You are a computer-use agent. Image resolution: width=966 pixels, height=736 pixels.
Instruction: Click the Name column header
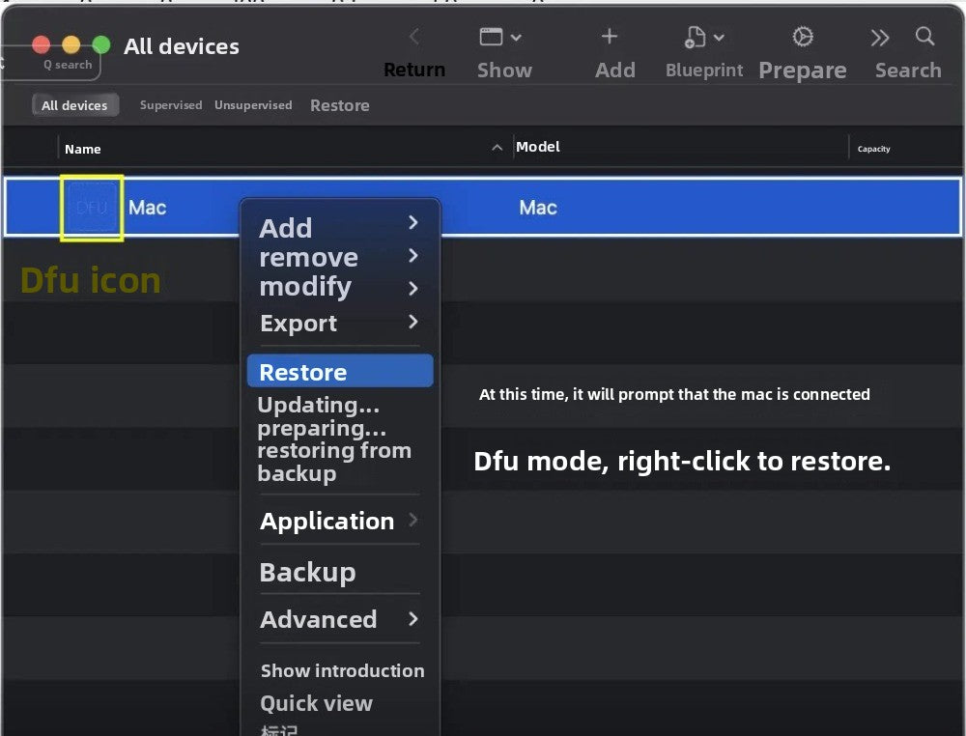click(x=82, y=149)
